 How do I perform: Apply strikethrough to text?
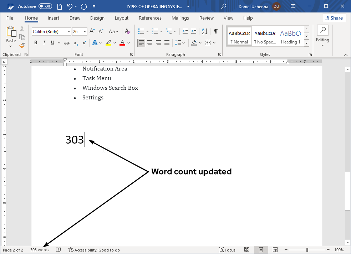click(x=66, y=42)
